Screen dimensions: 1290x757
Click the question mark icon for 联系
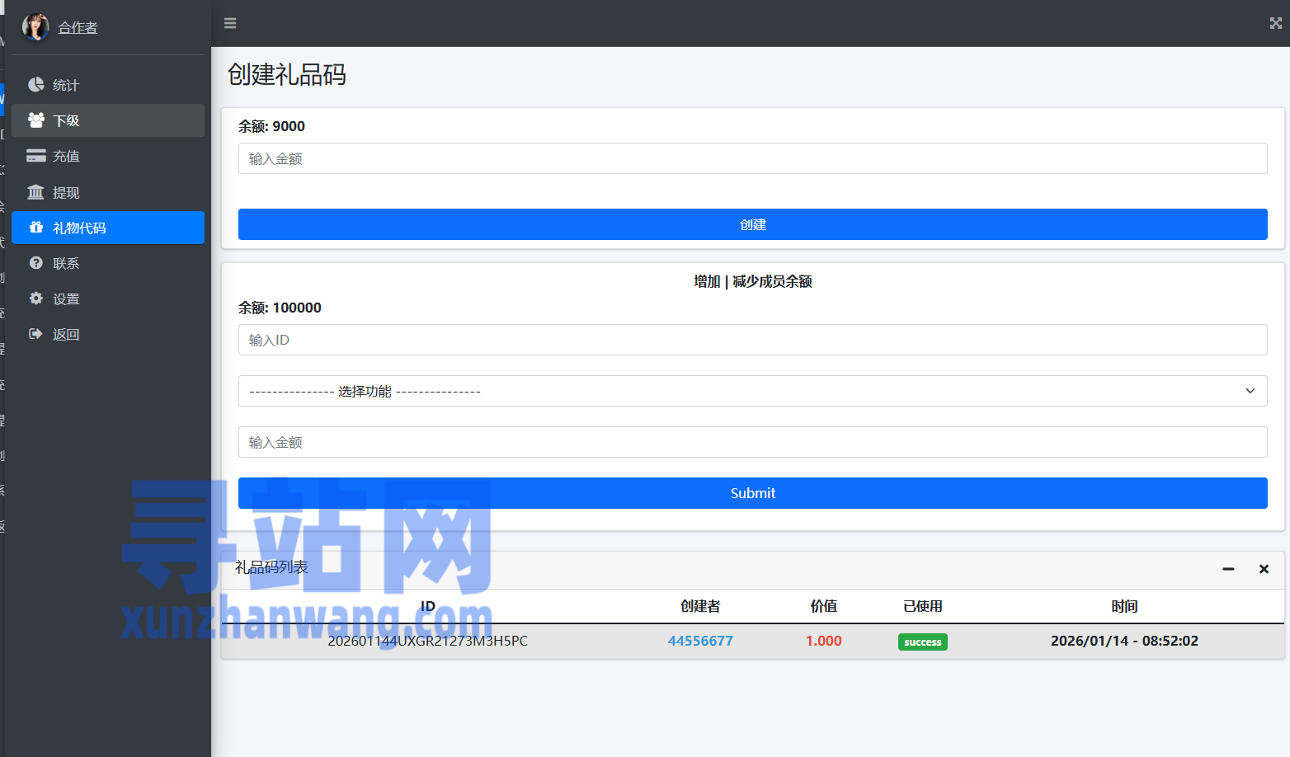click(35, 263)
